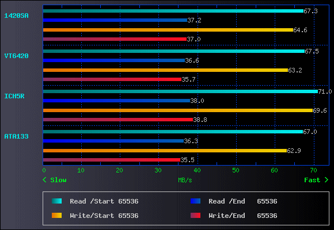Click the ATA133 controller label

pyautogui.click(x=16, y=136)
